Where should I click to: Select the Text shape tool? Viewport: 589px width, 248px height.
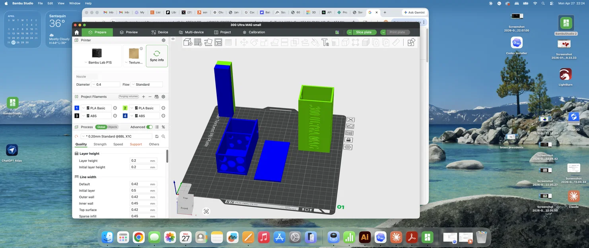click(325, 42)
